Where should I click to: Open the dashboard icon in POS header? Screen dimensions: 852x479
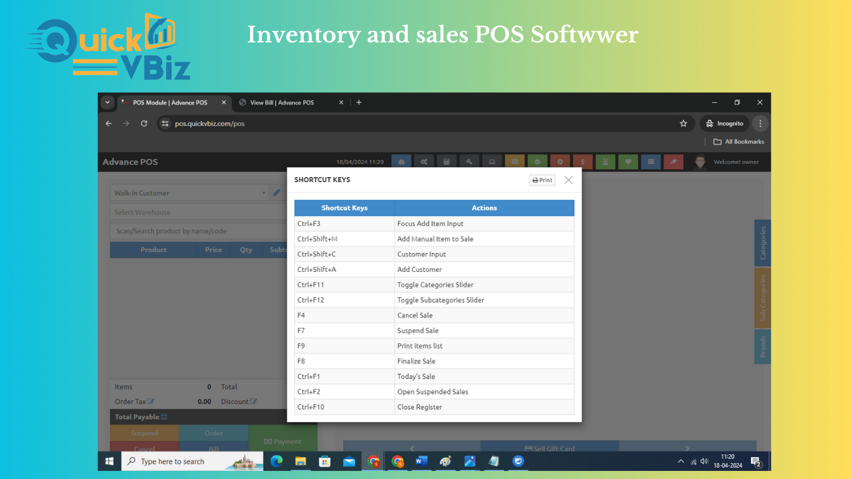(x=401, y=162)
